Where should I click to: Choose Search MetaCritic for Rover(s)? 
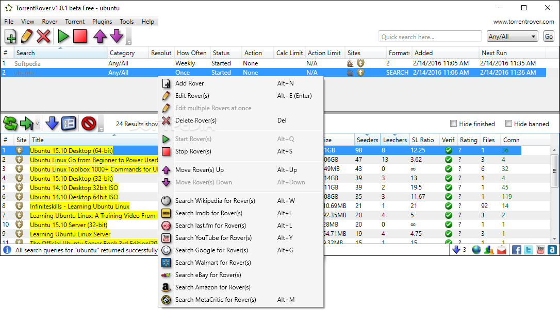pyautogui.click(x=240, y=300)
